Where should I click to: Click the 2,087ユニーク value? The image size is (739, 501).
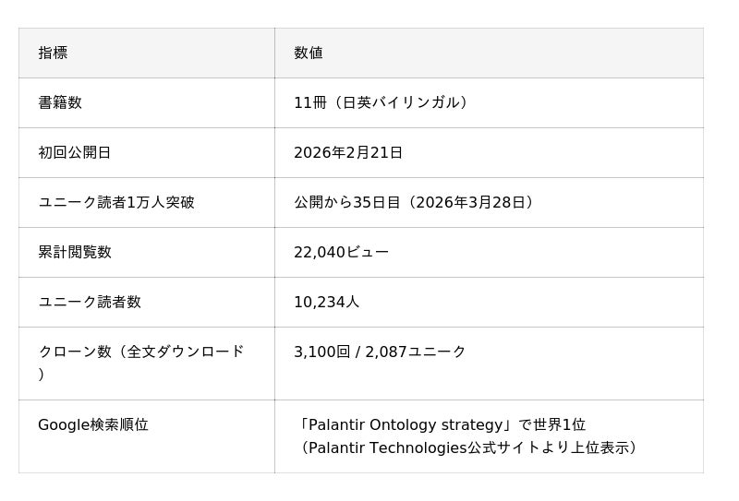coord(416,352)
